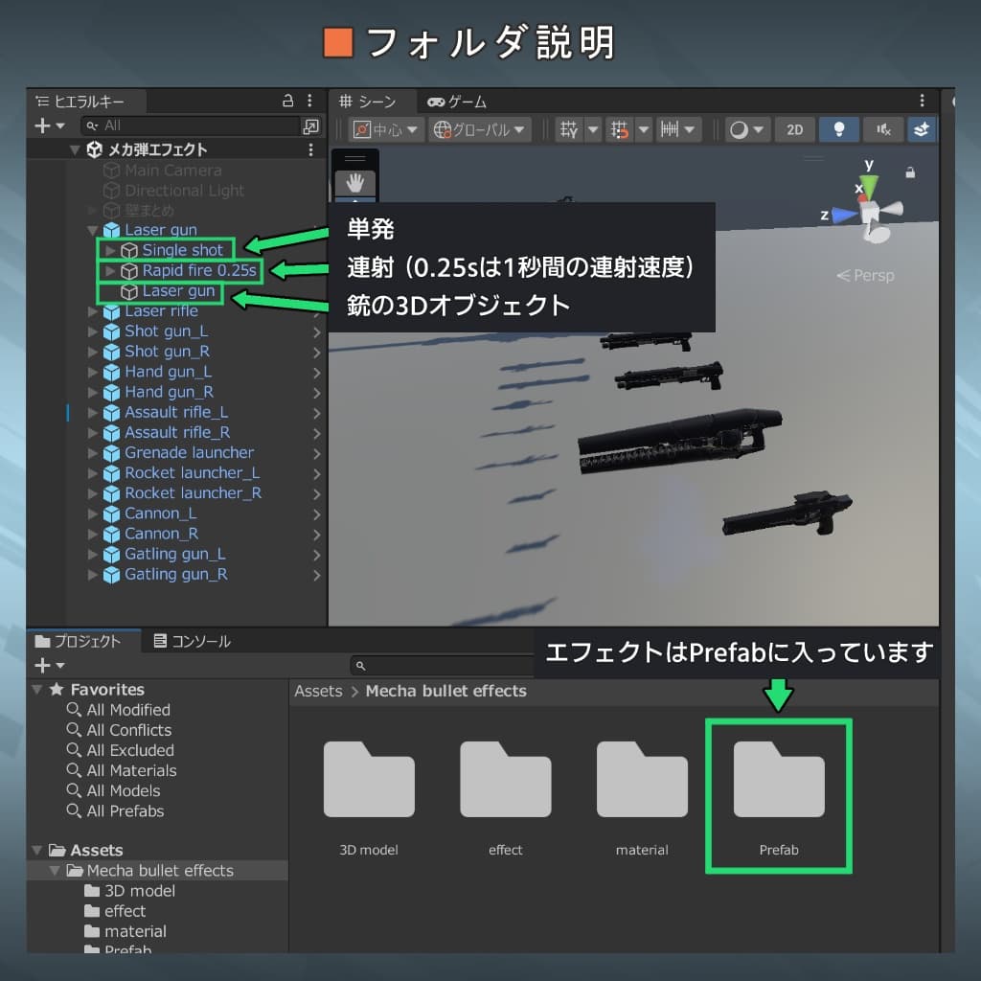Mute Scene view audio with the speaker icon
981x981 pixels.
point(880,129)
